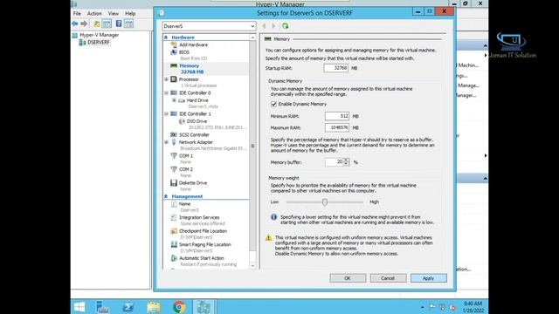Click the Cancel button

click(x=388, y=278)
